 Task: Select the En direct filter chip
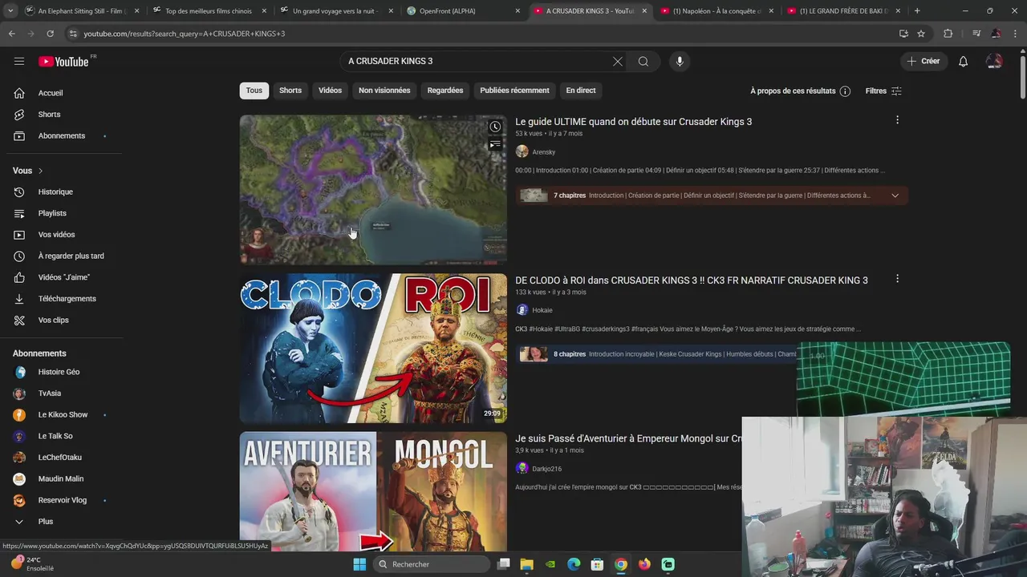pos(581,91)
